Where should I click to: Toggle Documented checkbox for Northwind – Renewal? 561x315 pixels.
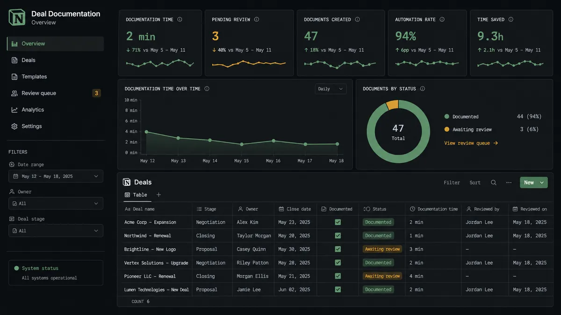pos(338,236)
